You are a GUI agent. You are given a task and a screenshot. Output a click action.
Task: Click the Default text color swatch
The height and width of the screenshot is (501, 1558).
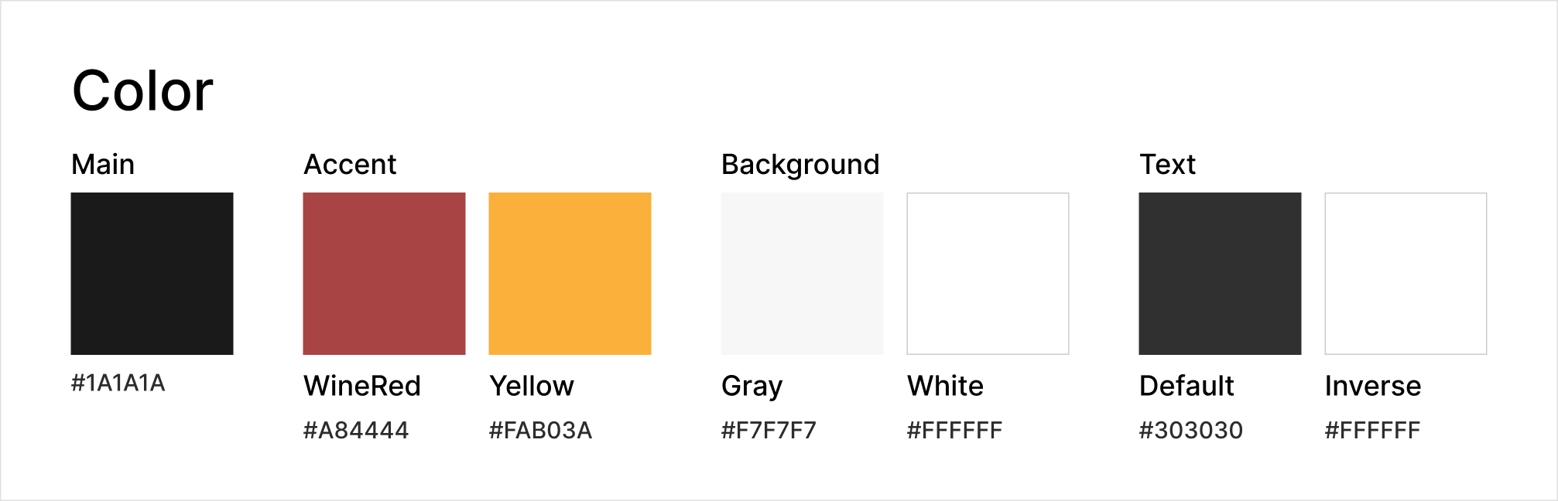1220,274
